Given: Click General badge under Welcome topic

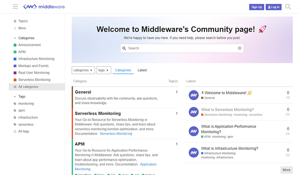Looking at the screenshot, I should 208,98.
